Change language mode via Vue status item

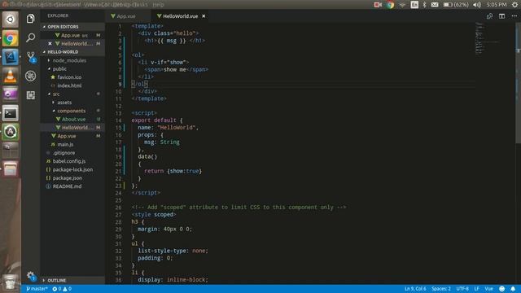coord(488,289)
